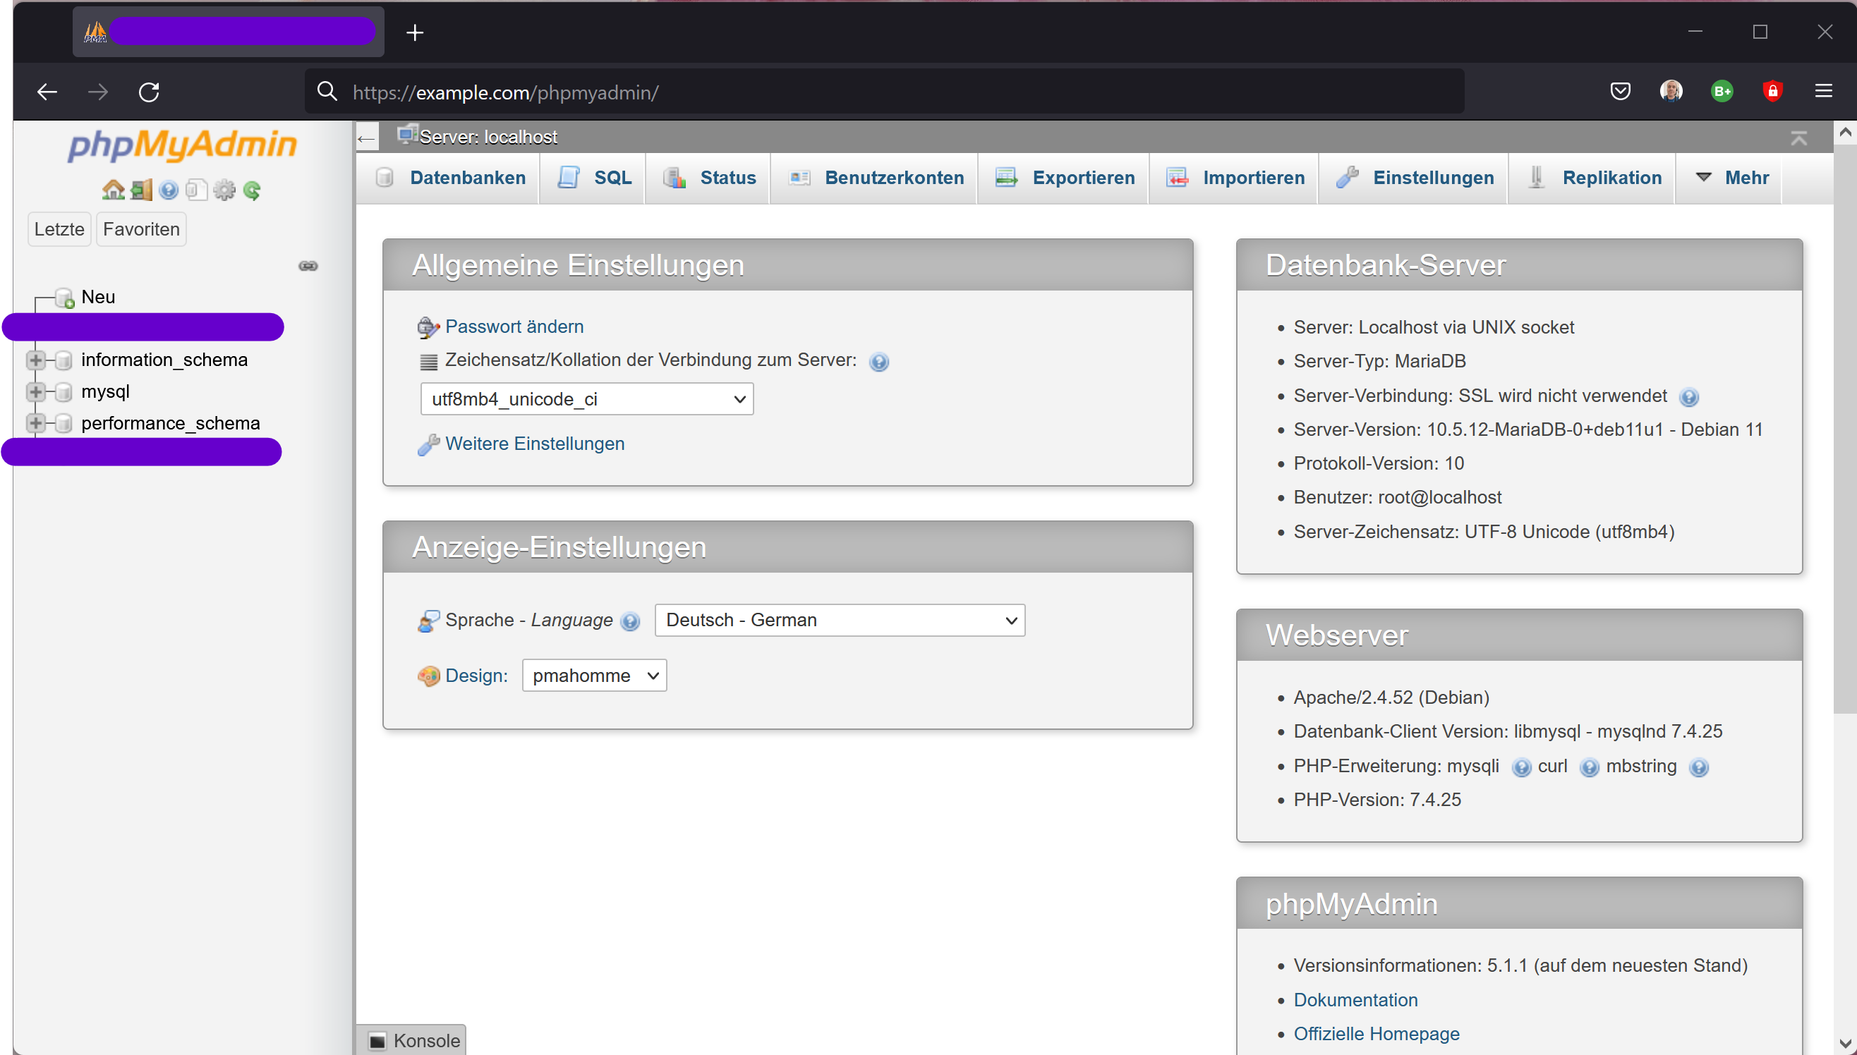Click the sidebar collapse left-arrow icon
The width and height of the screenshot is (1857, 1055).
click(367, 138)
